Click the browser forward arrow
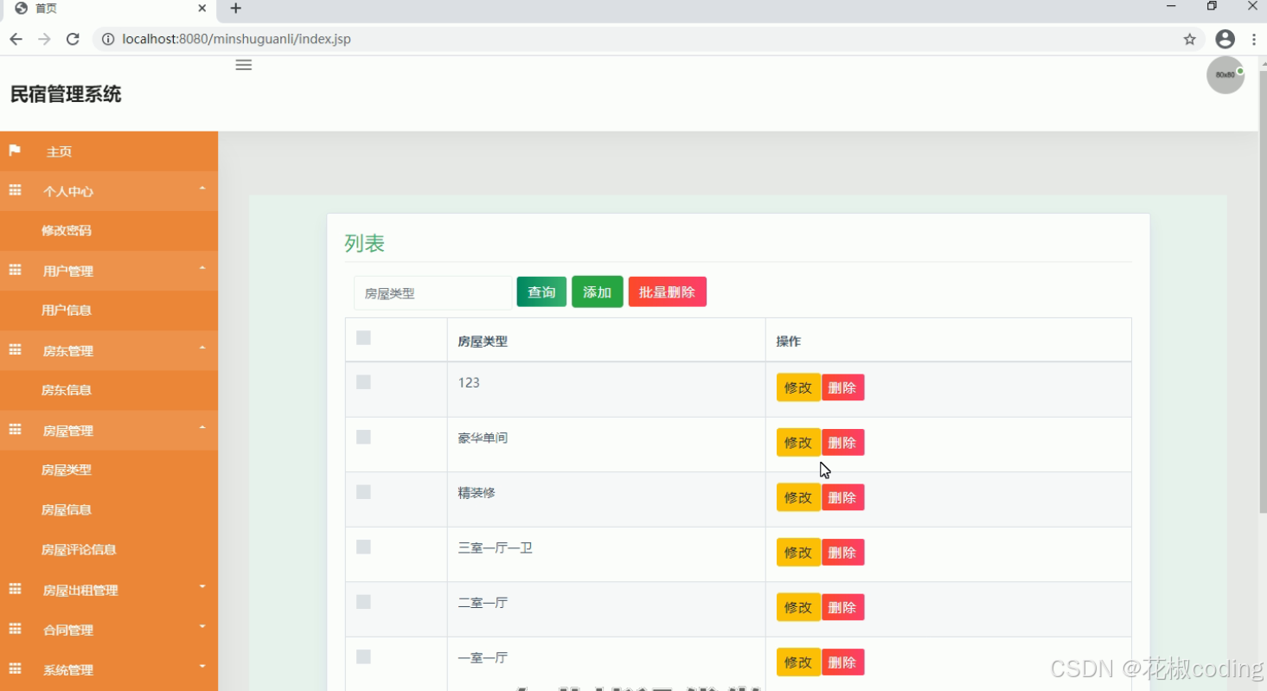The width and height of the screenshot is (1267, 691). 44,39
